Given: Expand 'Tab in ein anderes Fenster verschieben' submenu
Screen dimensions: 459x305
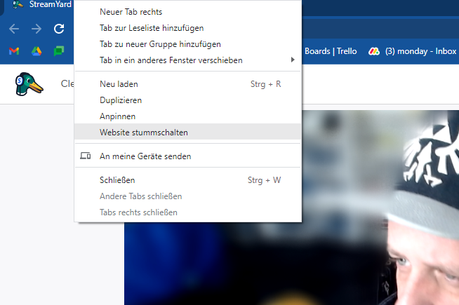Looking at the screenshot, I should [x=171, y=60].
